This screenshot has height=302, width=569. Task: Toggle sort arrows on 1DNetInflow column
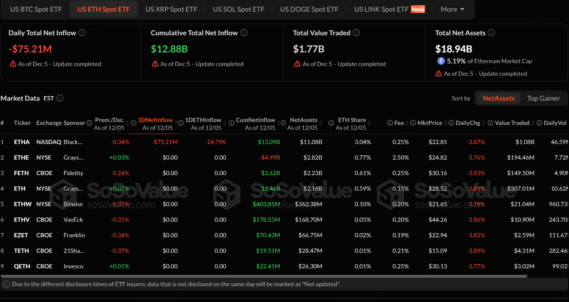click(x=176, y=123)
